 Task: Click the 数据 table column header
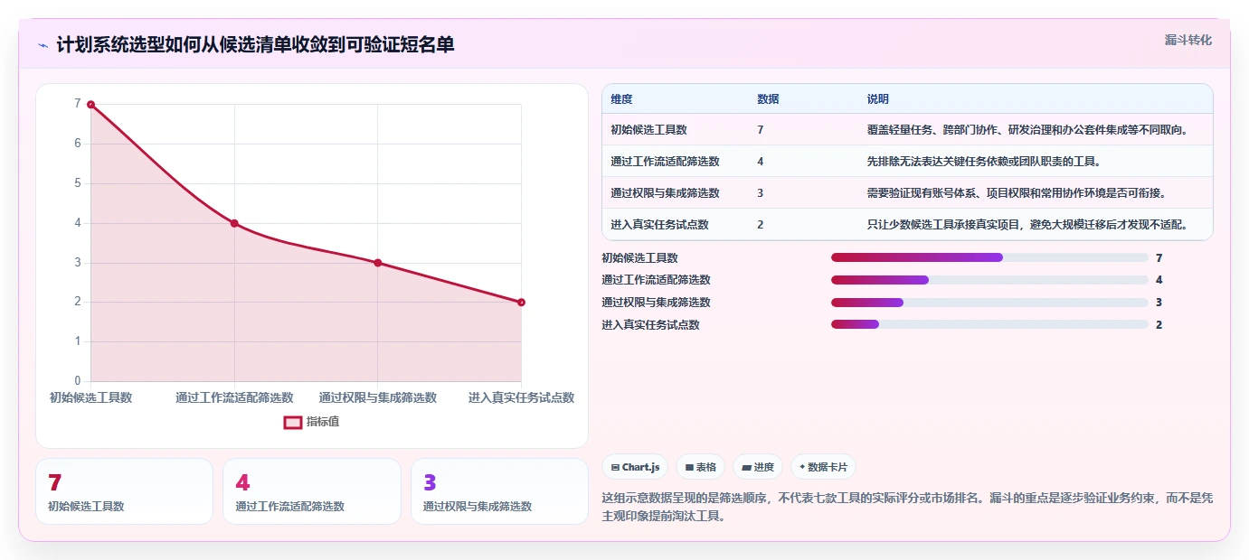768,99
